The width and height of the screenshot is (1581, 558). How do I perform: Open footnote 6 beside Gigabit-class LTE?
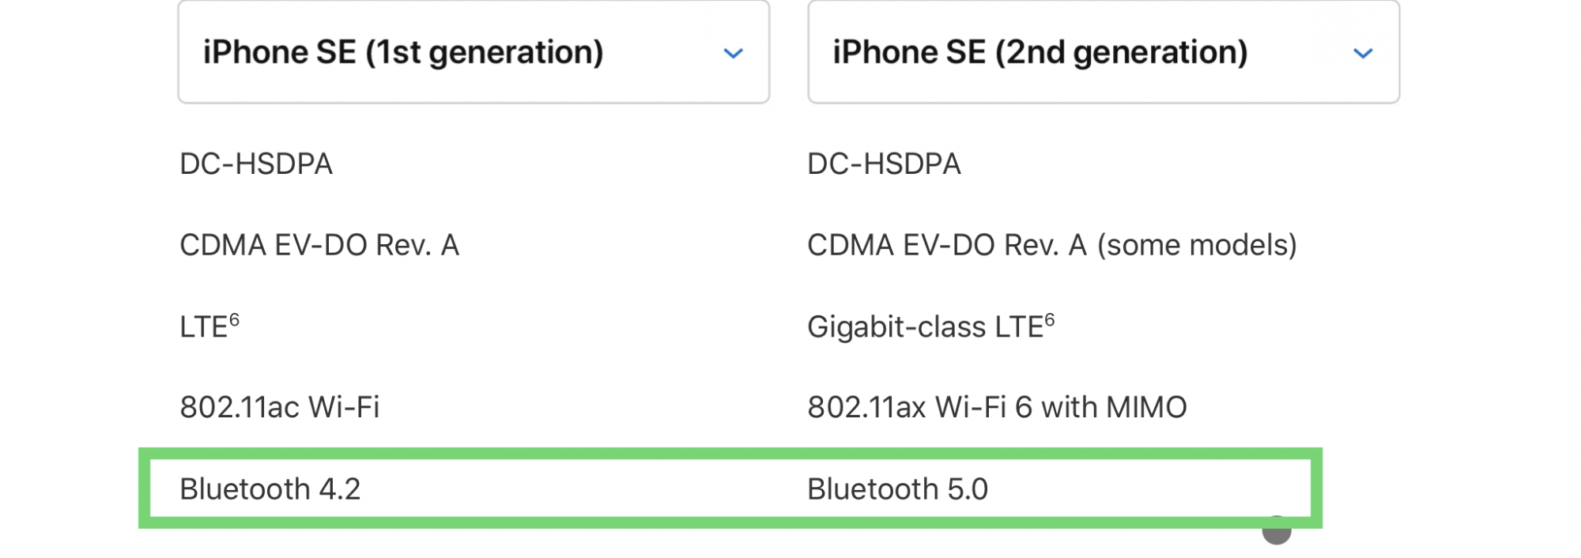1050,320
